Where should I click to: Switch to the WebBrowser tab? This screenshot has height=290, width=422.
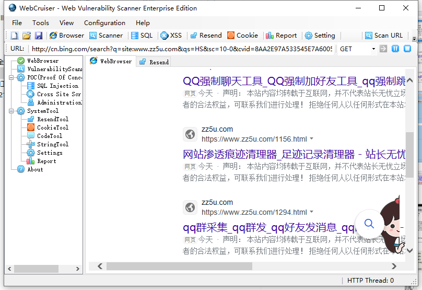(111, 61)
